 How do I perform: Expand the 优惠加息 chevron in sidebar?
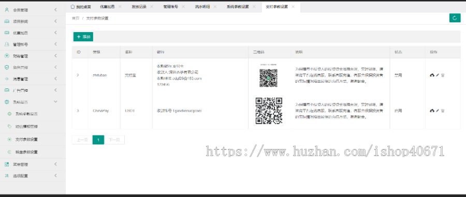55,33
